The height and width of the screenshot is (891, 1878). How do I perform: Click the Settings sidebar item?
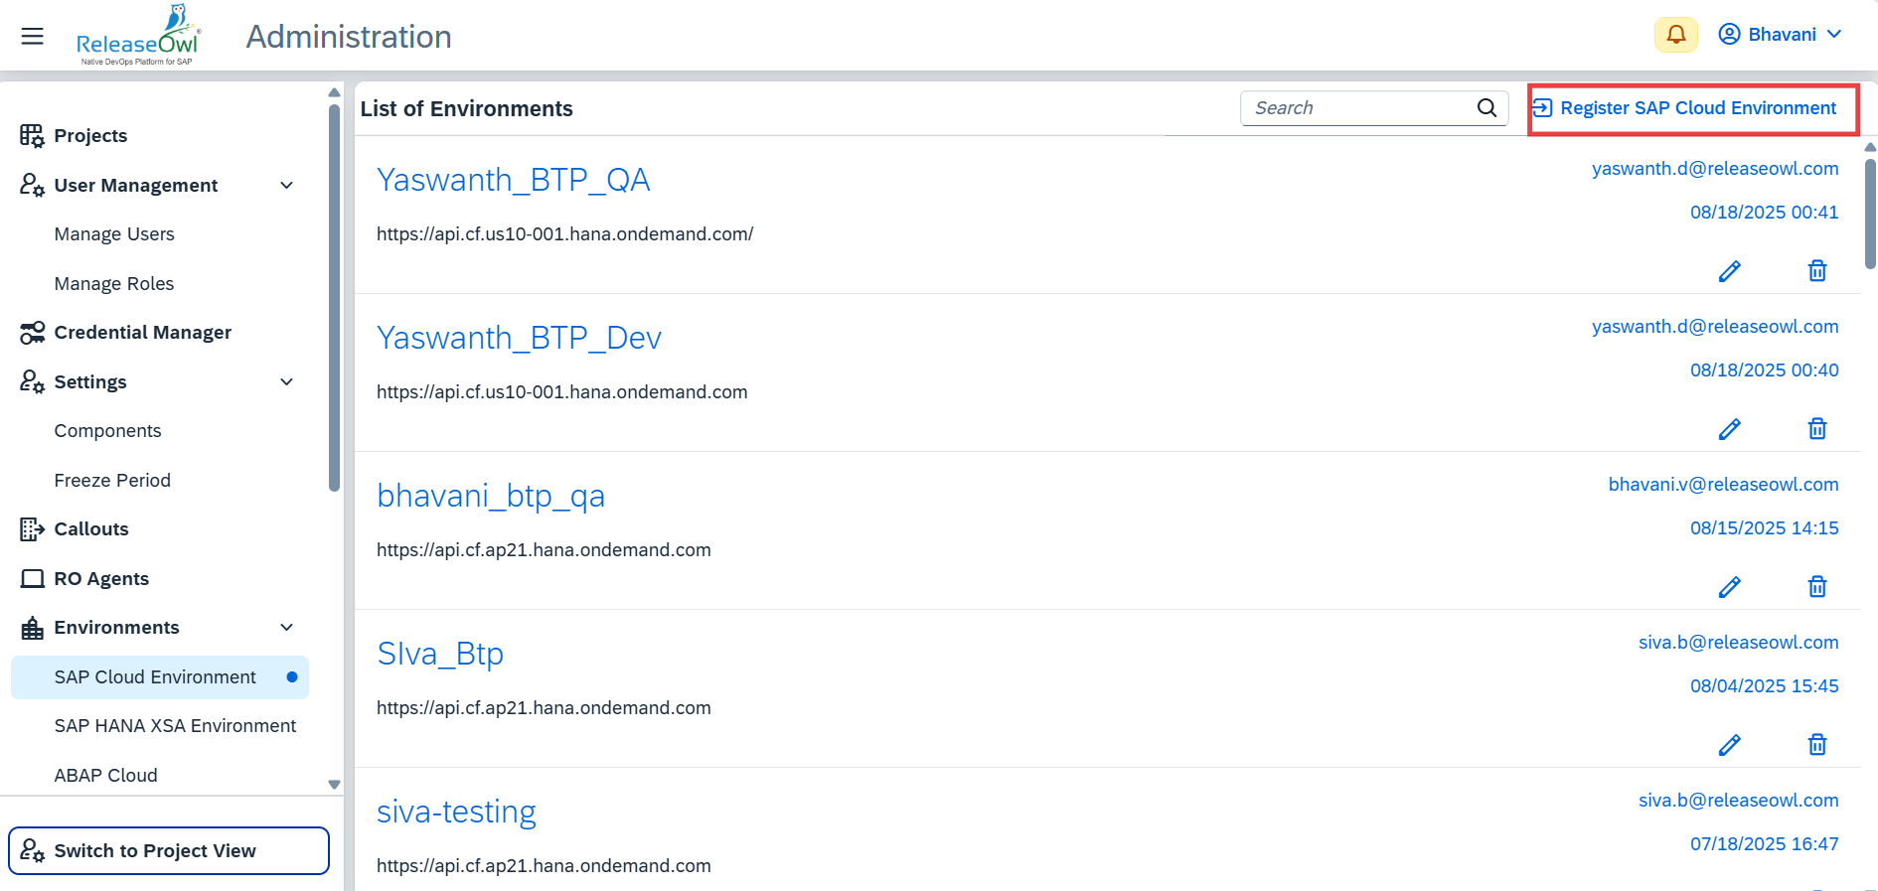point(90,382)
